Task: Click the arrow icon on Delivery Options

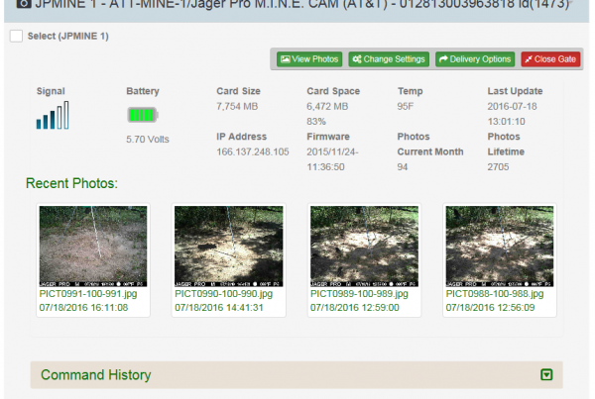Action: [x=443, y=59]
